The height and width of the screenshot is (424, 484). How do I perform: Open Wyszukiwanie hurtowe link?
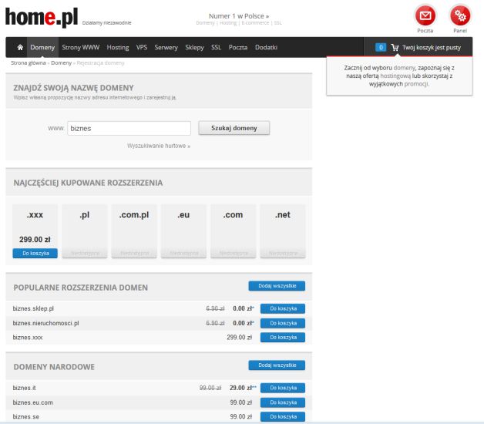click(159, 146)
